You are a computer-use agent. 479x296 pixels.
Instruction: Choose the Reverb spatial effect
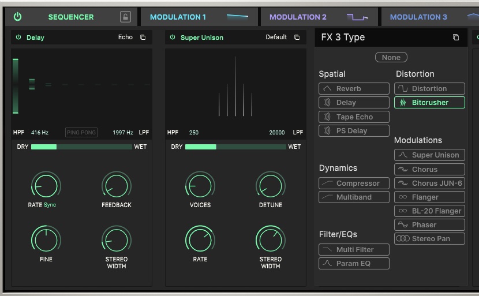pos(354,89)
